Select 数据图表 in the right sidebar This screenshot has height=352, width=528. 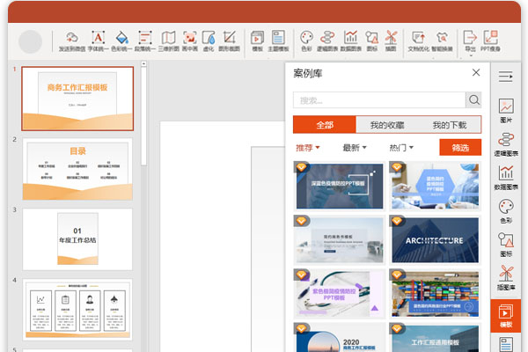506,178
